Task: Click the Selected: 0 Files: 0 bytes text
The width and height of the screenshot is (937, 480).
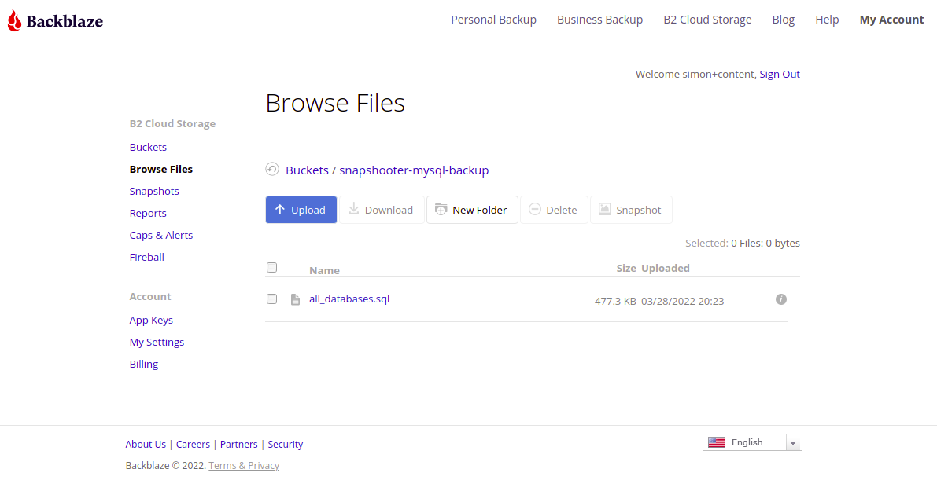Action: 743,243
